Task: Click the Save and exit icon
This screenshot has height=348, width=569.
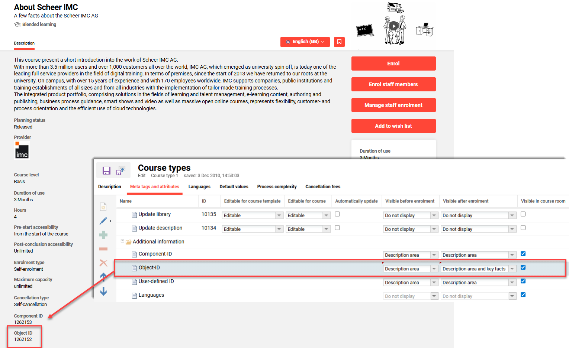Action: point(120,170)
